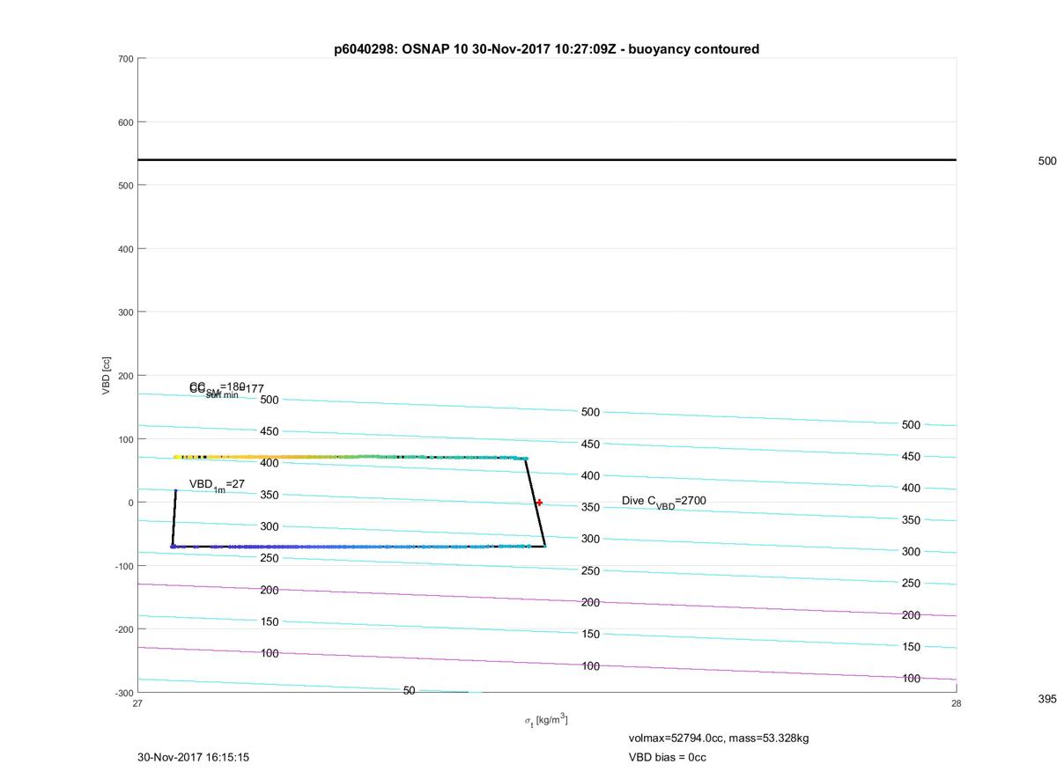Viewport: 1057px width, 779px height.
Task: Click the x-axis tick label '27'
Action: point(137,703)
